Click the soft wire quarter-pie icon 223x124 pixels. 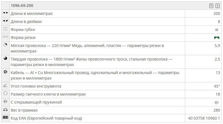[x=5, y=45]
